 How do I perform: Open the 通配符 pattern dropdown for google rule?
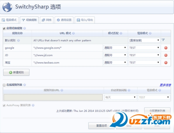[115, 48]
